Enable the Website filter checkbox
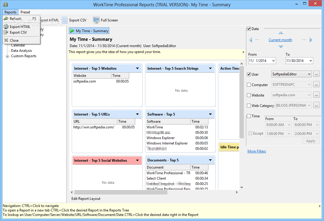 pyautogui.click(x=249, y=95)
